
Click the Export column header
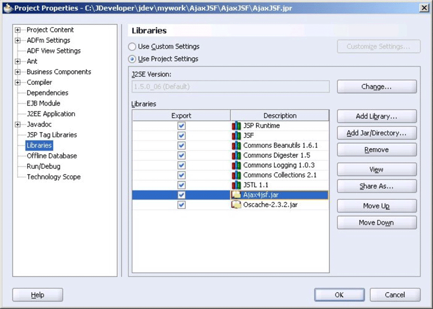[x=181, y=116]
